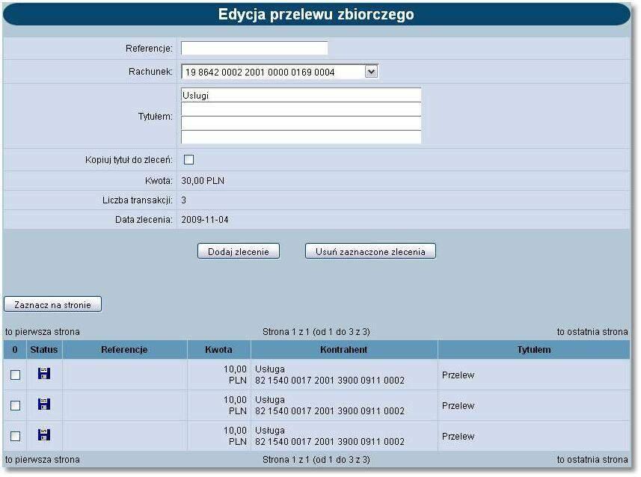Tick the 'Kopiuj tytuł do zleceń' checkbox

point(189,159)
